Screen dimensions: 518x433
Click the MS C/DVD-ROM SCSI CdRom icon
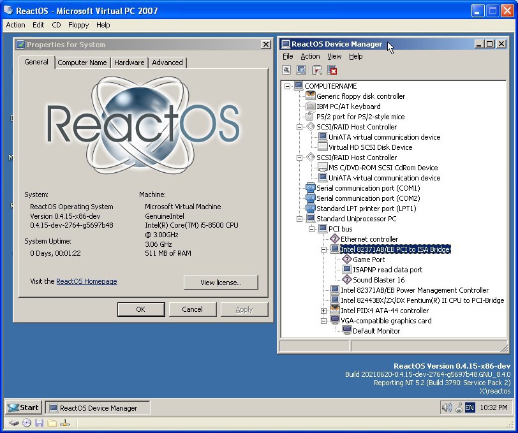click(x=322, y=168)
